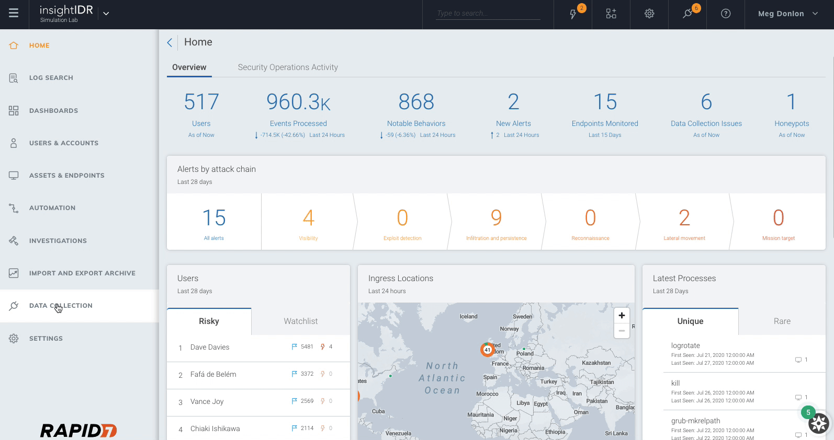
Task: Switch to Rare tab in Latest Processes
Action: click(x=782, y=321)
